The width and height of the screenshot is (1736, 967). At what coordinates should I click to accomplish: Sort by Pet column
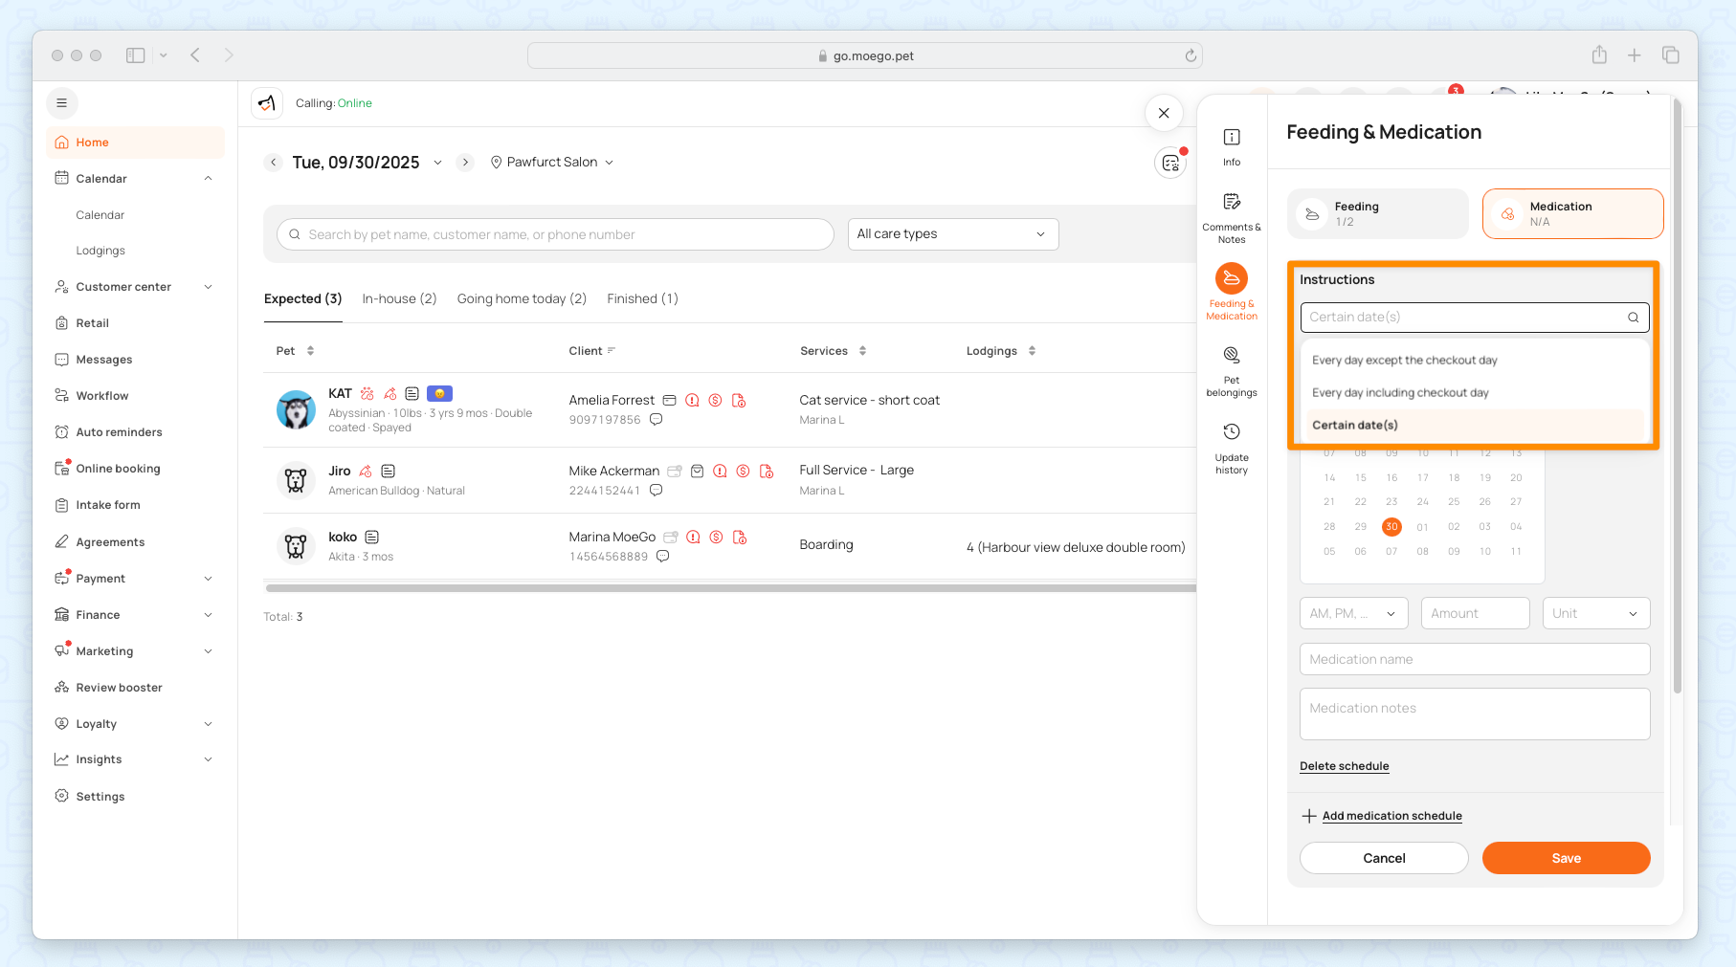pos(310,351)
